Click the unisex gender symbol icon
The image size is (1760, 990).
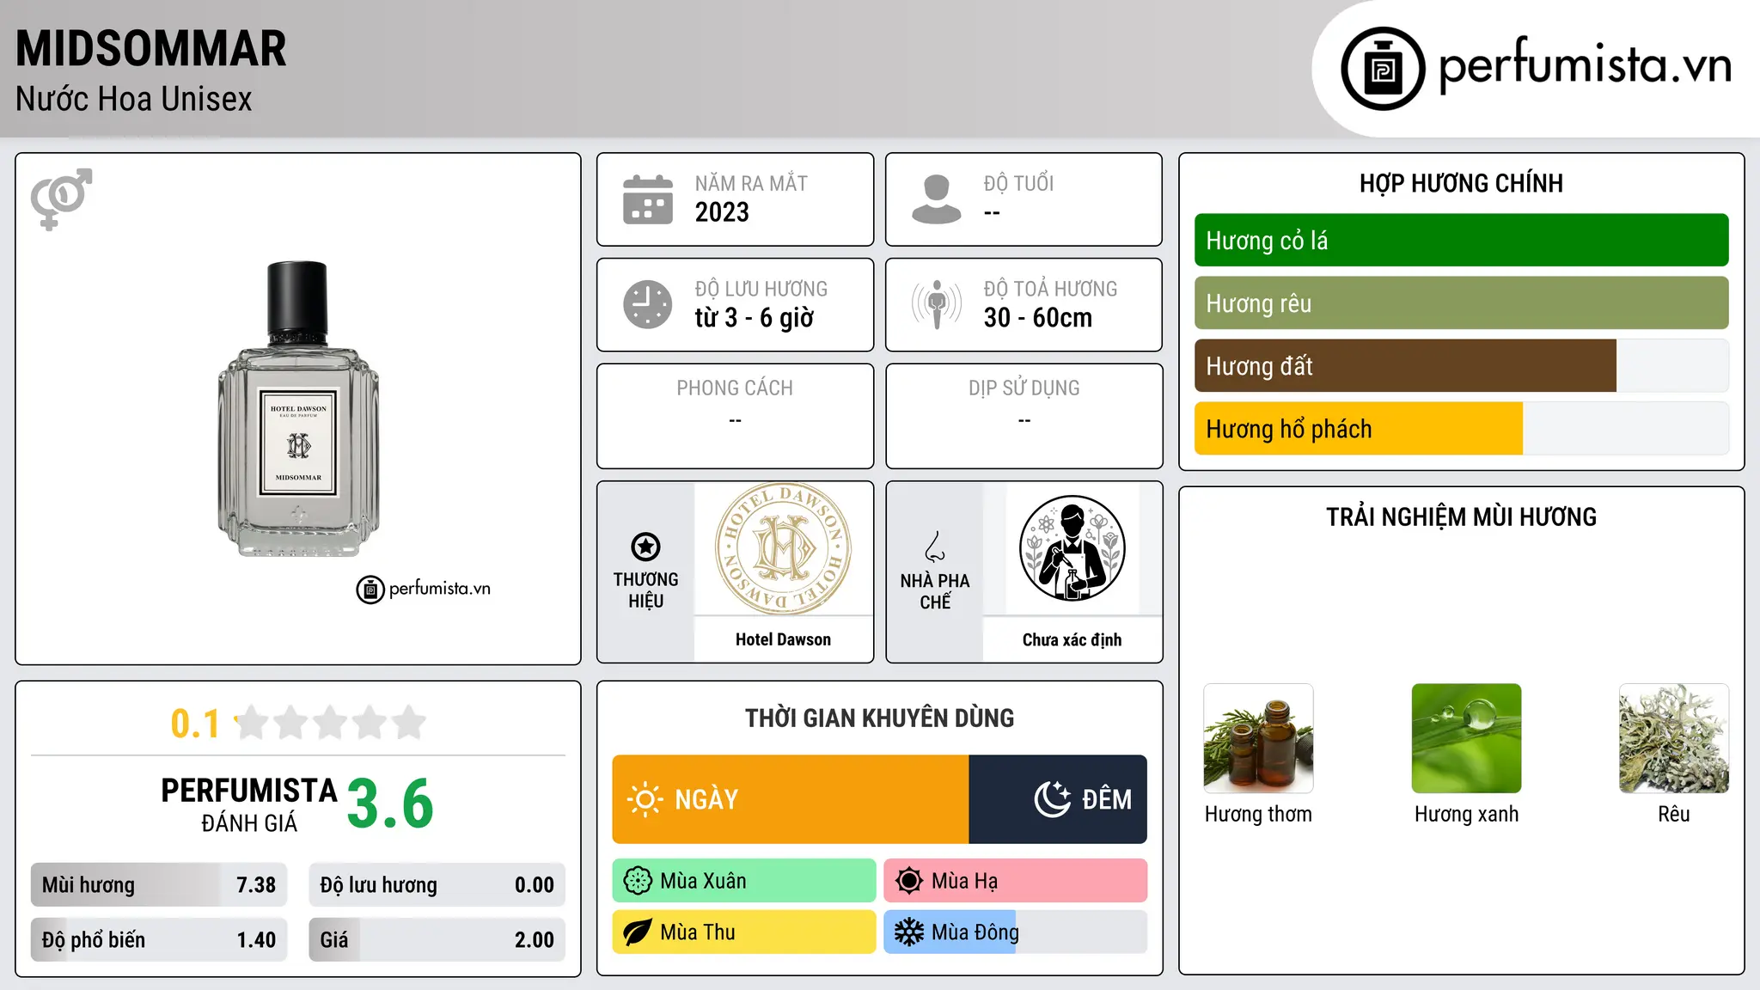pos(61,199)
